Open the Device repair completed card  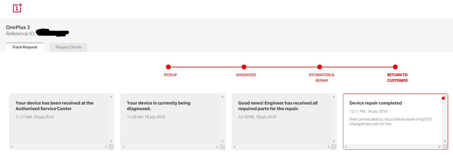click(395, 122)
